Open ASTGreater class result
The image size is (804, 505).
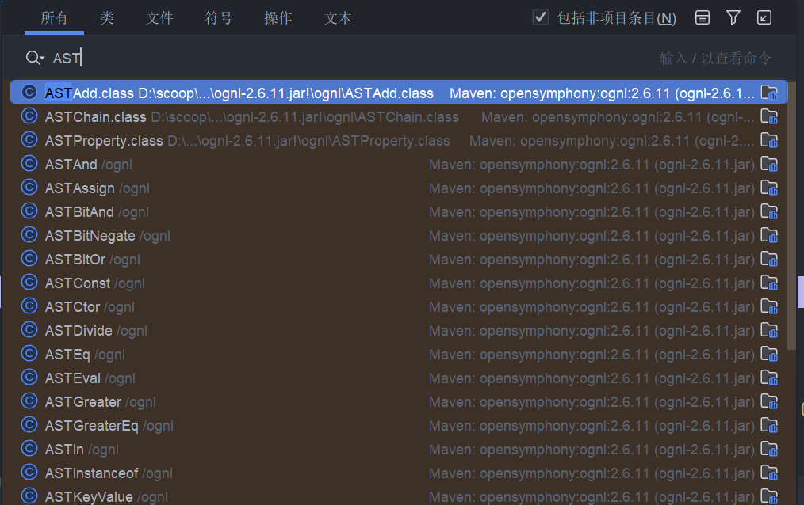point(398,401)
